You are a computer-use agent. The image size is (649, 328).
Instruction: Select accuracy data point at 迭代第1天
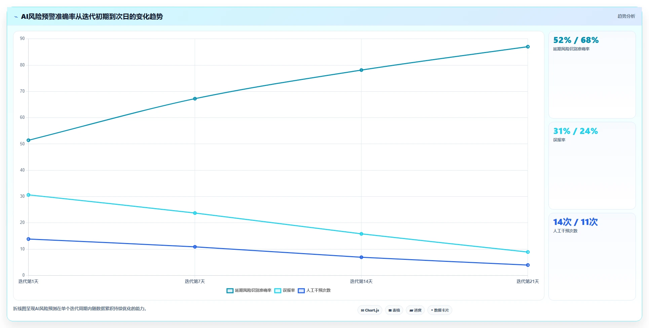click(29, 140)
